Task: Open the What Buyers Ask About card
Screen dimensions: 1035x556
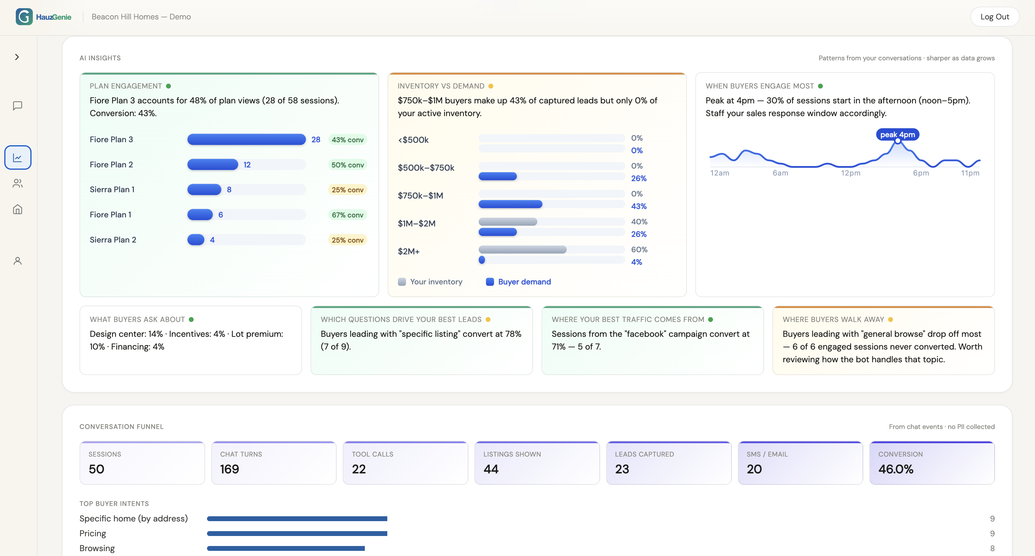Action: (x=190, y=340)
